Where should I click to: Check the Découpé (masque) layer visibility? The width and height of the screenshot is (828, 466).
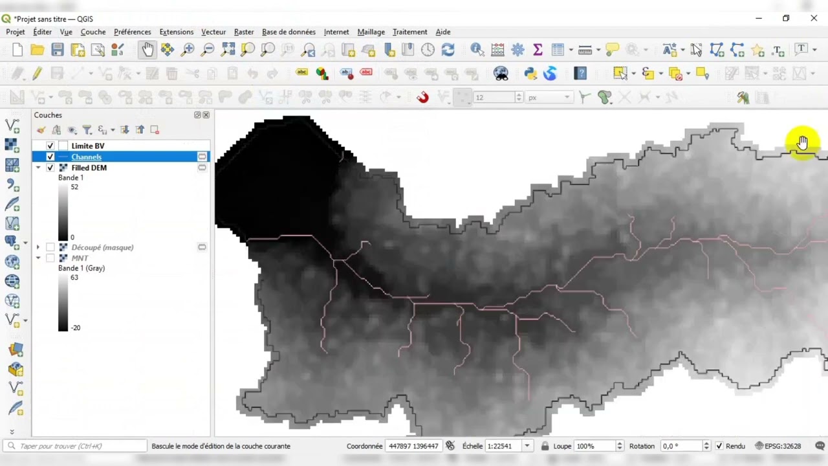(50, 247)
